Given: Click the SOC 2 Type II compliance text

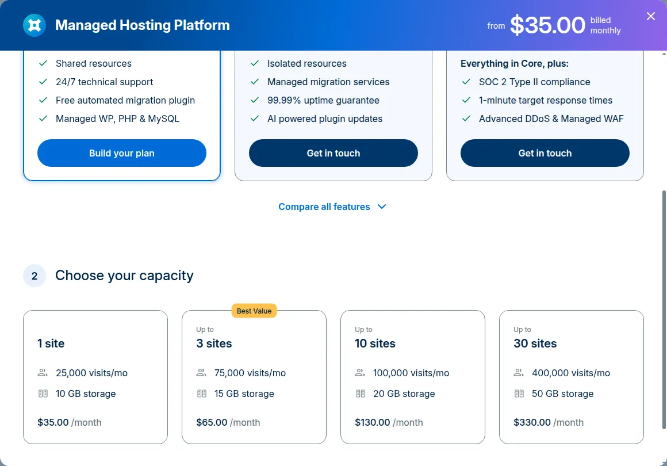Looking at the screenshot, I should [534, 82].
